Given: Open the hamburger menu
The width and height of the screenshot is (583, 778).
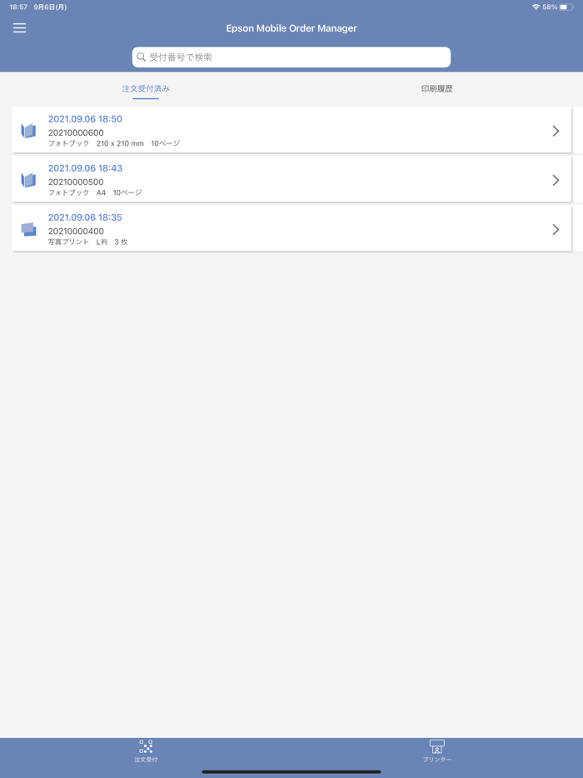Looking at the screenshot, I should 19,27.
